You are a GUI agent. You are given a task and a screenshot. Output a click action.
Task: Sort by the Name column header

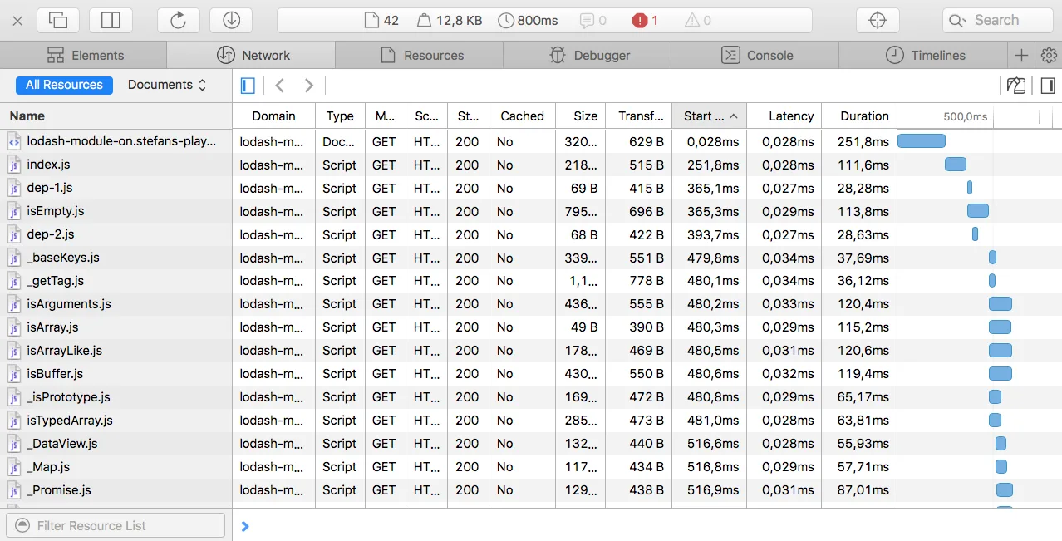116,116
